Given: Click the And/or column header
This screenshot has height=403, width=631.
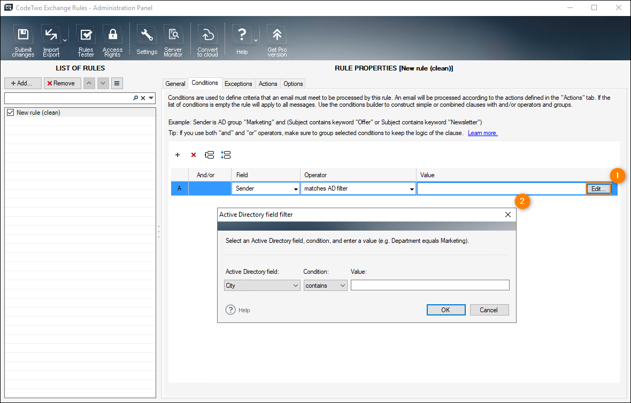Looking at the screenshot, I should [x=210, y=175].
